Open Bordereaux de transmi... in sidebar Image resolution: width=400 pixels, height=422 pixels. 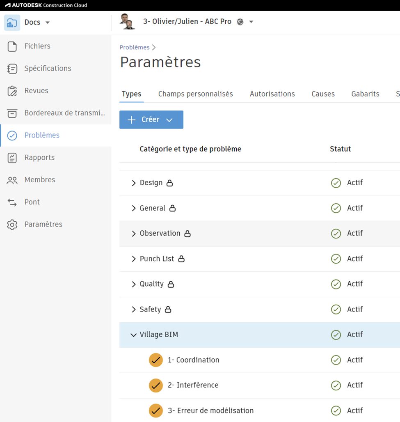point(64,113)
